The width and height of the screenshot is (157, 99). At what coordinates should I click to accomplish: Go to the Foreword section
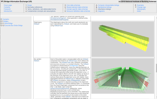point(7,9)
